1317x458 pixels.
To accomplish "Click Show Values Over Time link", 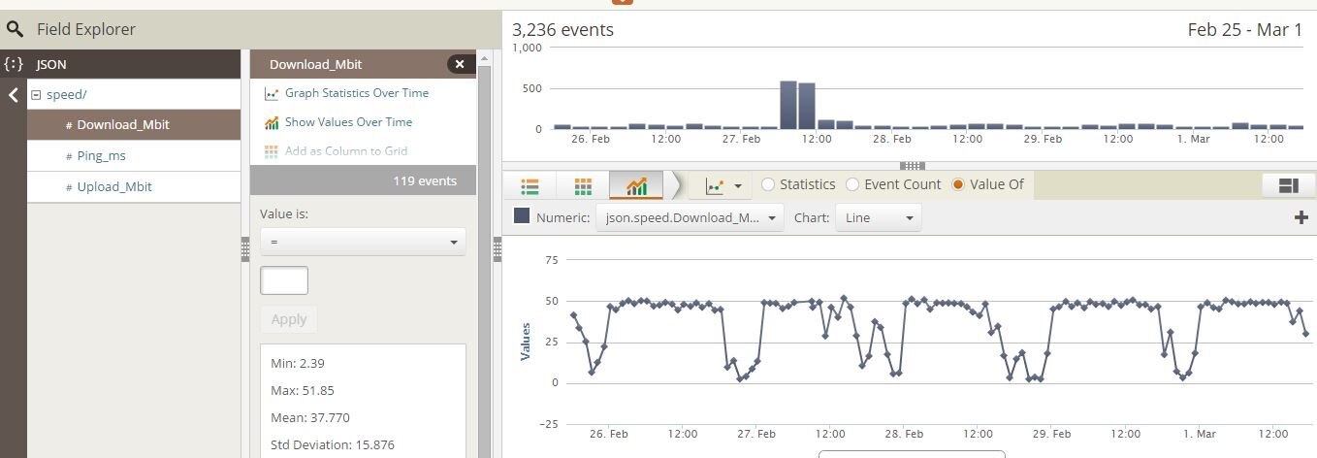I will (348, 122).
